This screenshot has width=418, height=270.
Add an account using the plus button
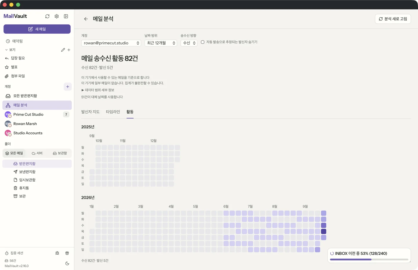(x=68, y=87)
